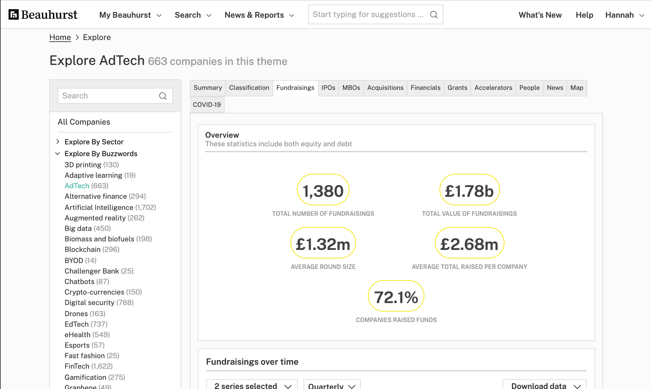Open the Search menu in navbar
Screen dimensions: 651x389
point(193,15)
